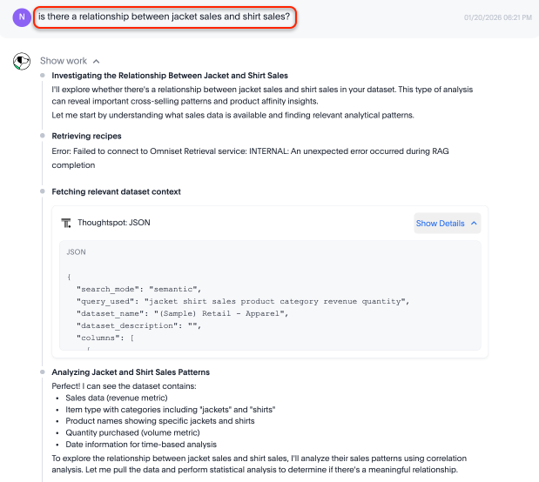Collapse the Show work chevron
This screenshot has width=539, height=482.
(x=97, y=62)
